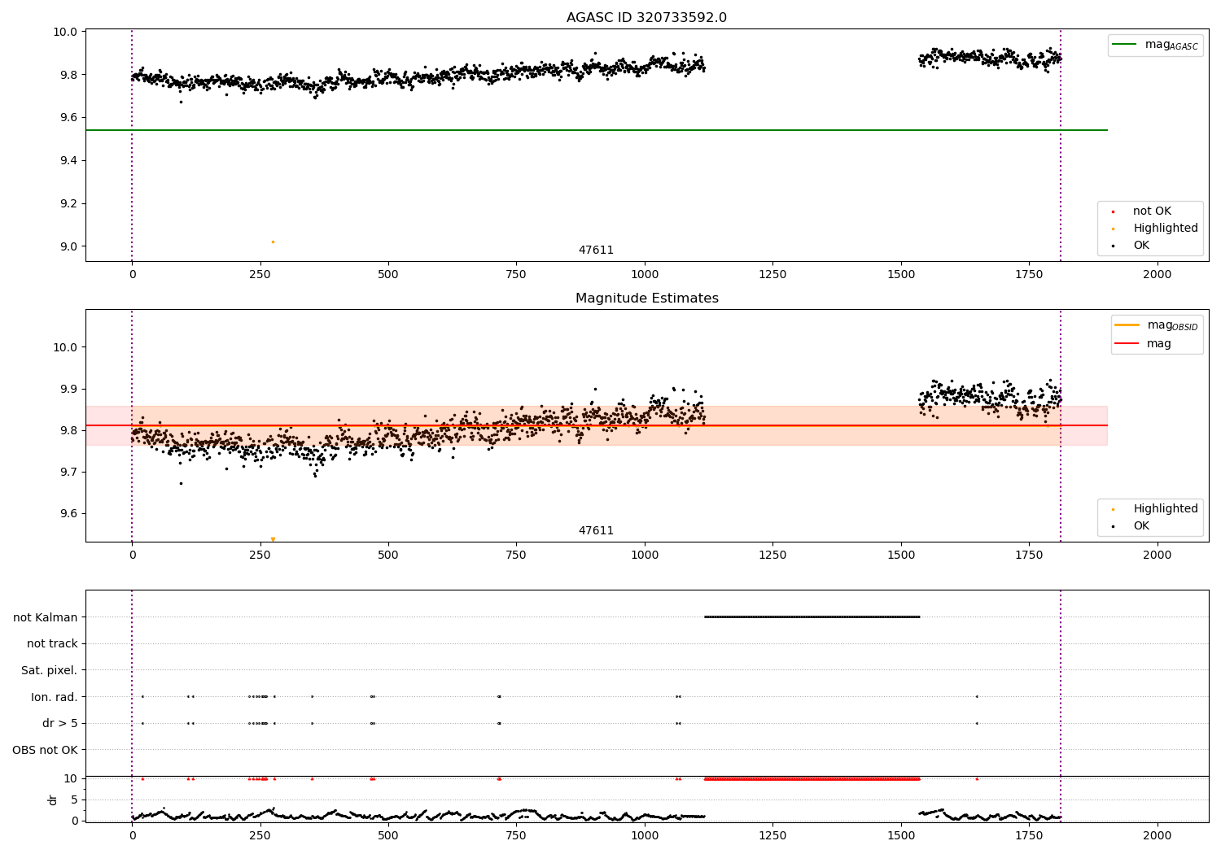The width and height of the screenshot is (1221, 854).
Task: Click the '9.0' tick in the top plot
Action: click(69, 246)
